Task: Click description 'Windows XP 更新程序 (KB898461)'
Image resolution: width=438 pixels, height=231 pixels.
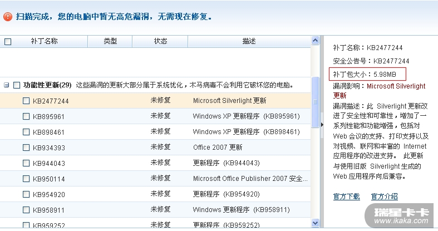Action: pyautogui.click(x=246, y=132)
